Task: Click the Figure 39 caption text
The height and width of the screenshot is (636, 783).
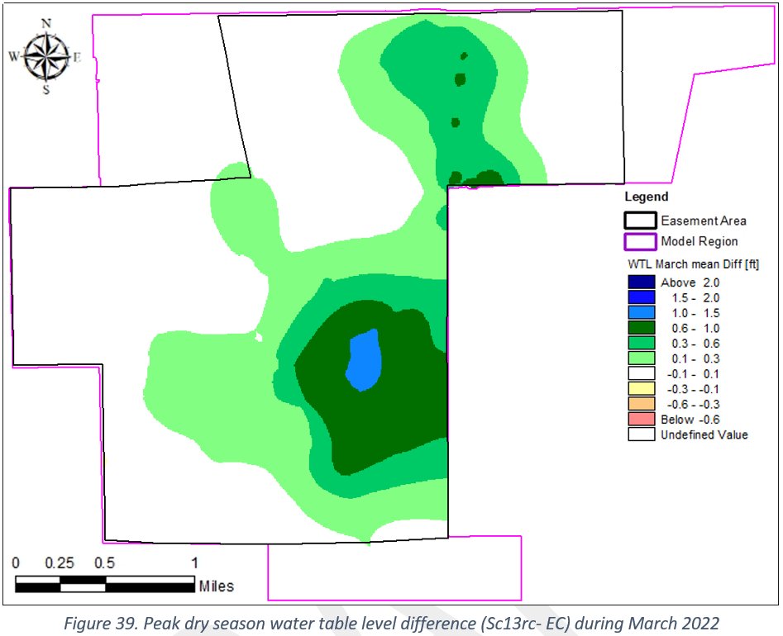Action: (x=391, y=623)
